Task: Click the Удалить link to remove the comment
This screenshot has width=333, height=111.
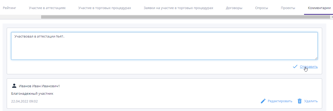Action: 311,101
